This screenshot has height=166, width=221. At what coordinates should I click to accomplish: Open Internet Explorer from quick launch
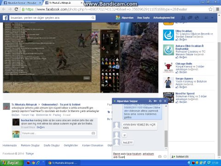coord(38,163)
